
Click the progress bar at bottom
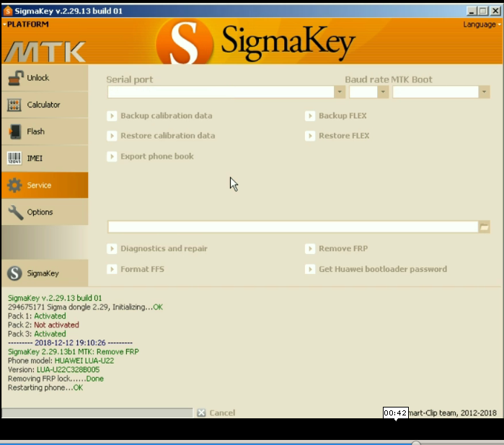click(97, 413)
